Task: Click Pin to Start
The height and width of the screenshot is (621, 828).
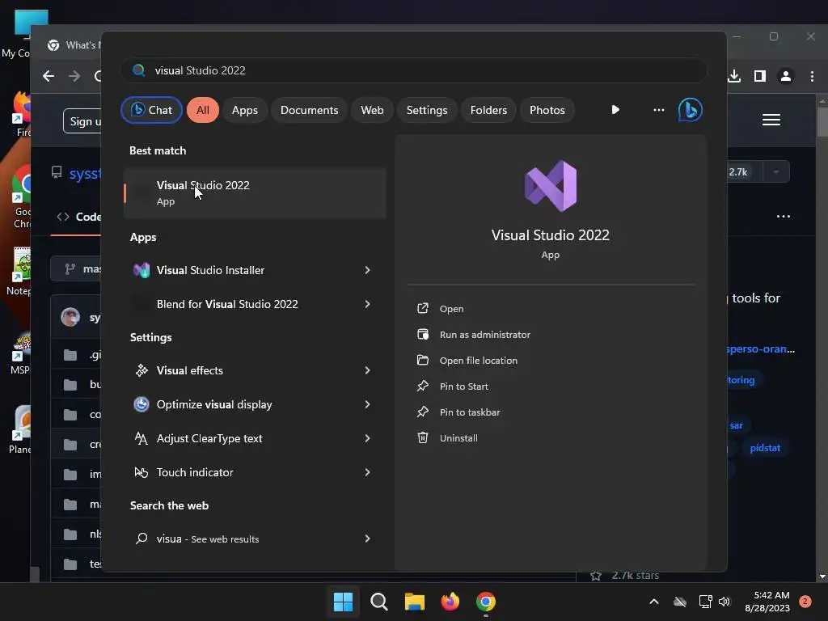Action: point(463,387)
